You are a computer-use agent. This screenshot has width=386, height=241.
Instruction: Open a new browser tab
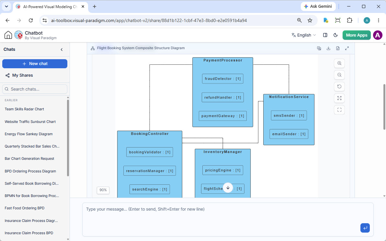(x=95, y=7)
